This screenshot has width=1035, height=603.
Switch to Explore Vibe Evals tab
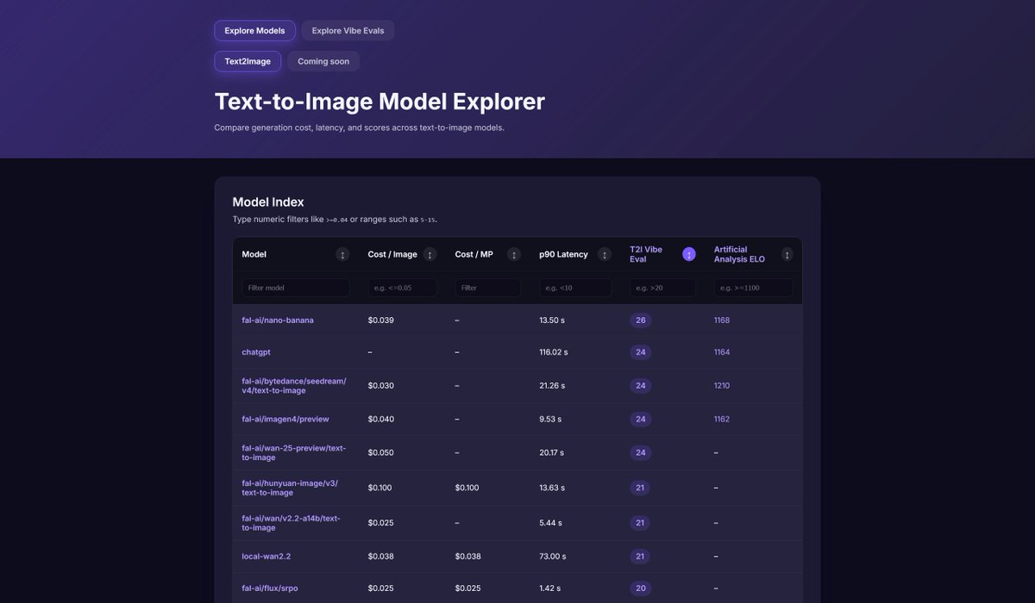coord(348,31)
